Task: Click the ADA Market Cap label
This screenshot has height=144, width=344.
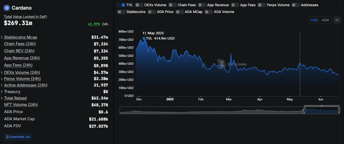Action: pyautogui.click(x=19, y=119)
